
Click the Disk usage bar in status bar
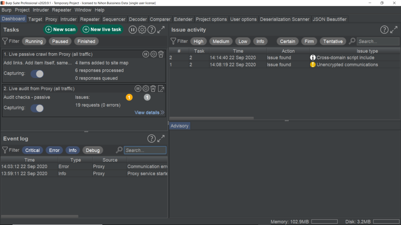pos(386,222)
